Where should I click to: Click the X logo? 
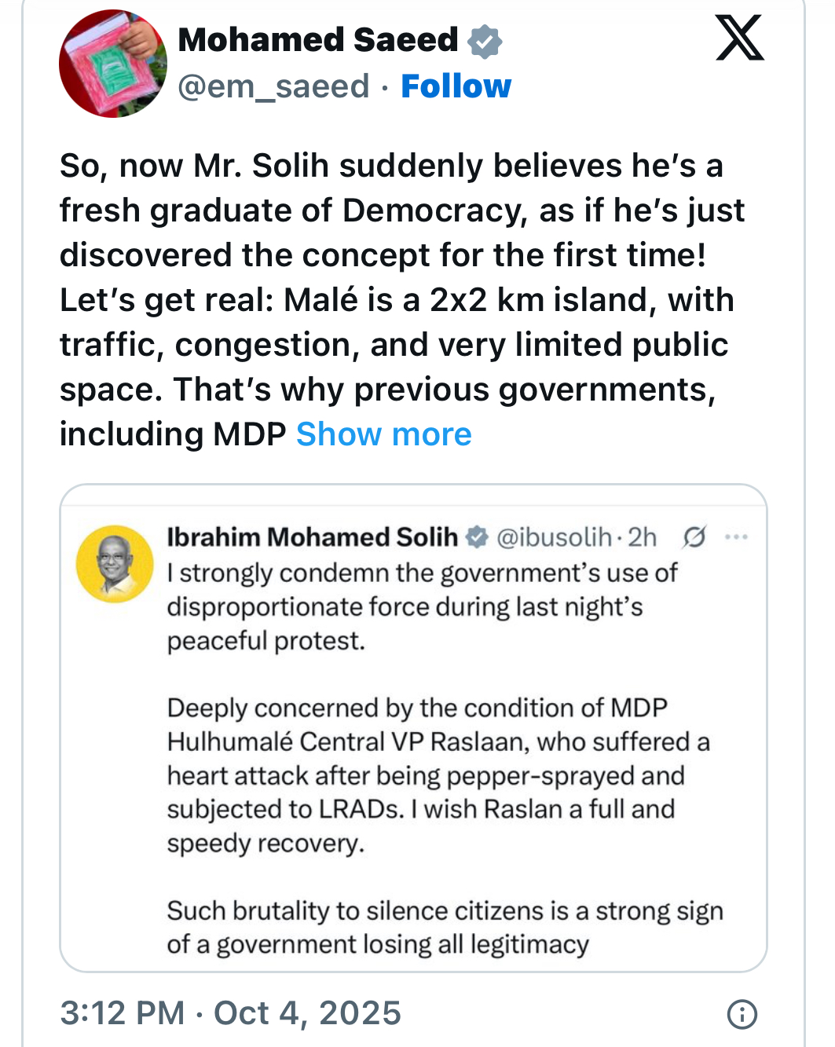click(739, 38)
